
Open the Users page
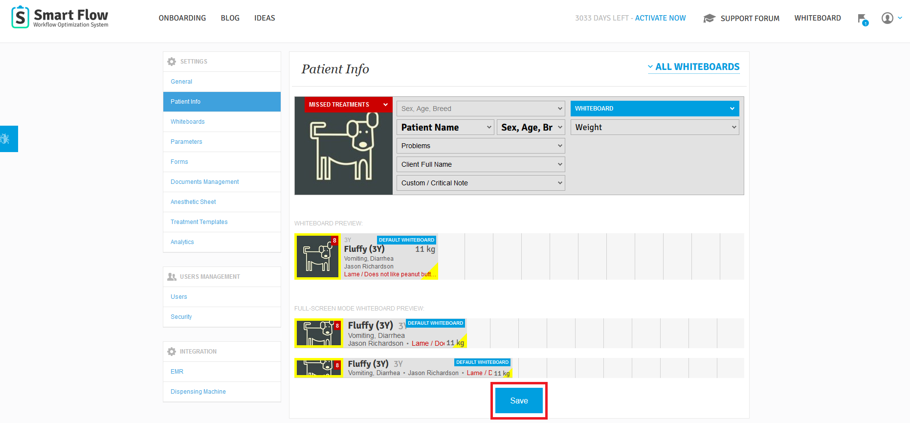point(222,297)
